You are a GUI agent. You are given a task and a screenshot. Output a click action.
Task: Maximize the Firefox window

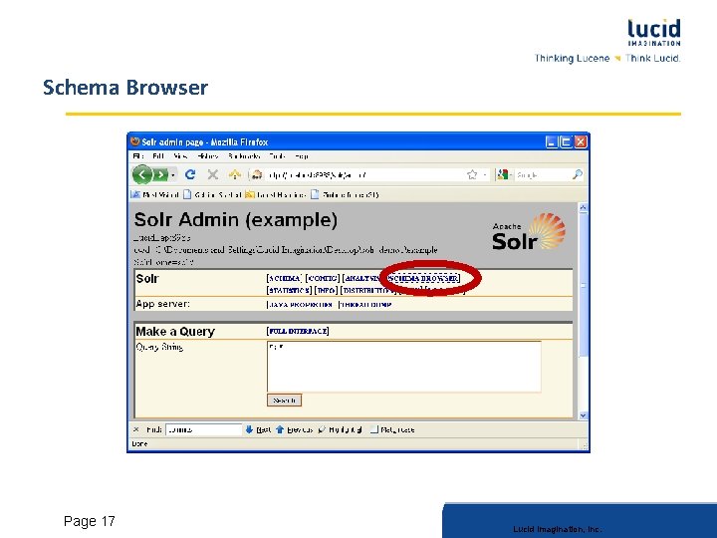pos(566,141)
